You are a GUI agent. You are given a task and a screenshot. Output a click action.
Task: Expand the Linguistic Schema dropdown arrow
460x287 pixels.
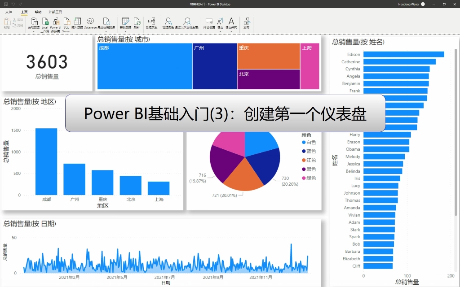coord(231,31)
